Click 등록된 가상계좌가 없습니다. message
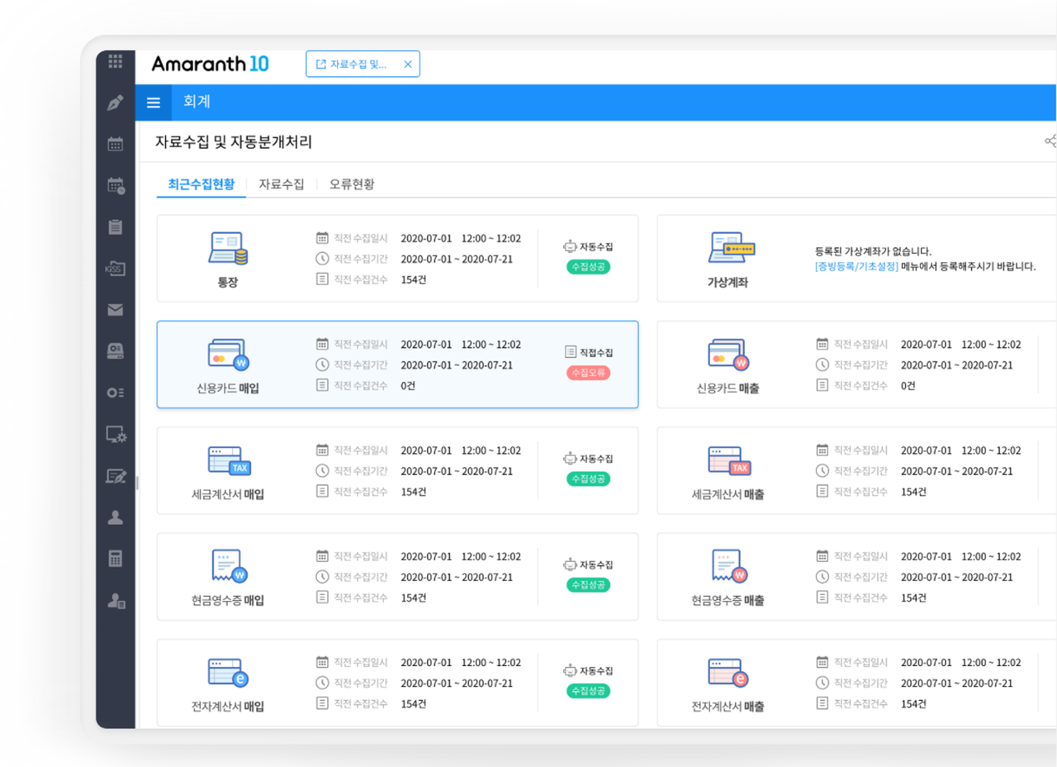 tap(873, 251)
